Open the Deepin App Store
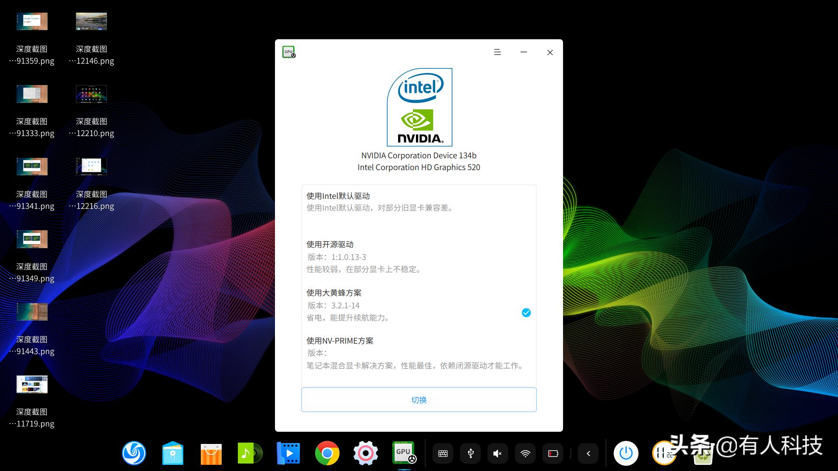The image size is (838, 471). pyautogui.click(x=211, y=454)
